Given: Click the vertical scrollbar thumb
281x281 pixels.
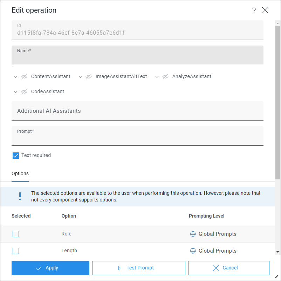Looking at the screenshot, I should coord(277,103).
